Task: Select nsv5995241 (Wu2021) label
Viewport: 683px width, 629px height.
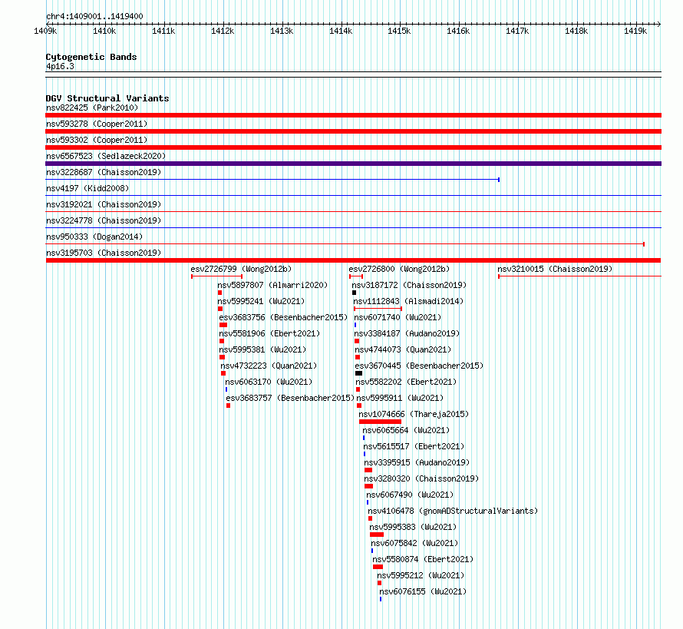Action: coord(261,301)
